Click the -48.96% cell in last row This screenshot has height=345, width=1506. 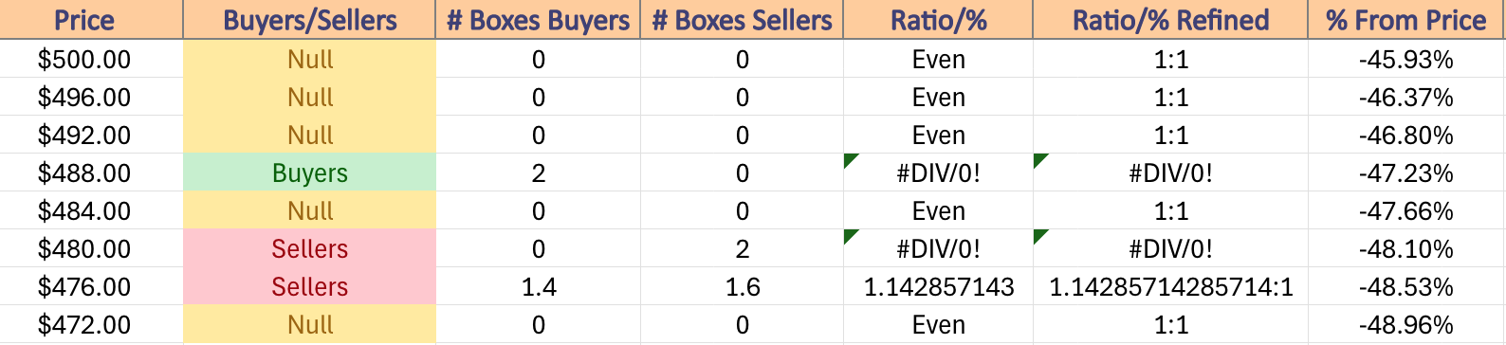click(1406, 324)
